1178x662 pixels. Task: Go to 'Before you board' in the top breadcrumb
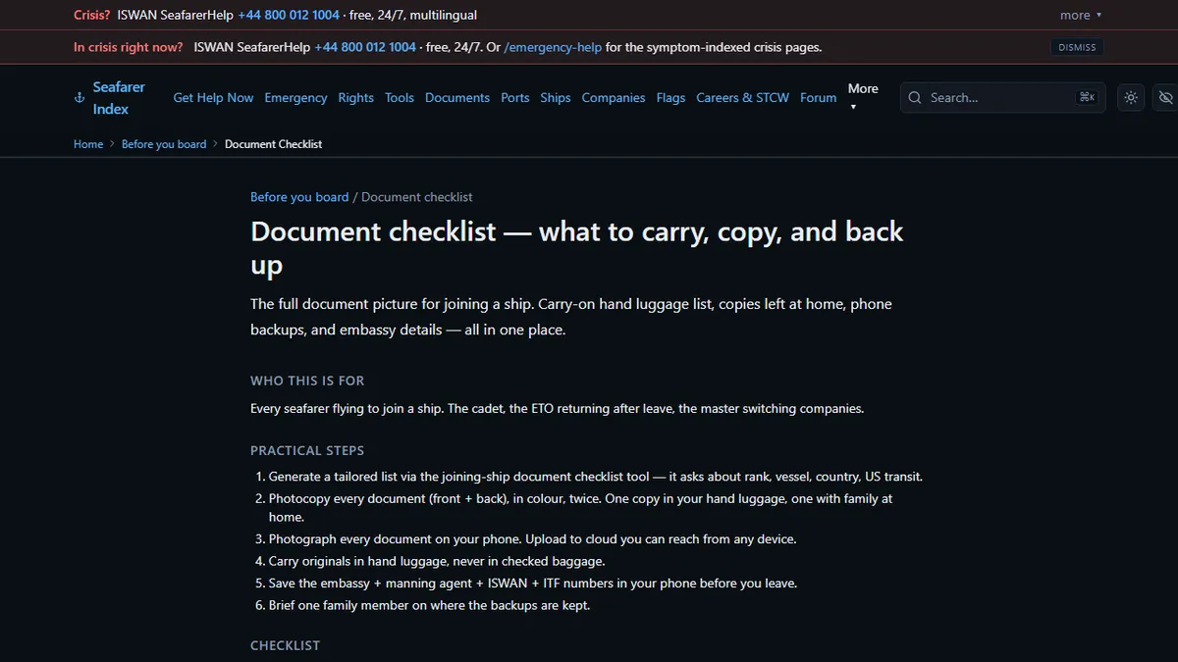pos(164,144)
